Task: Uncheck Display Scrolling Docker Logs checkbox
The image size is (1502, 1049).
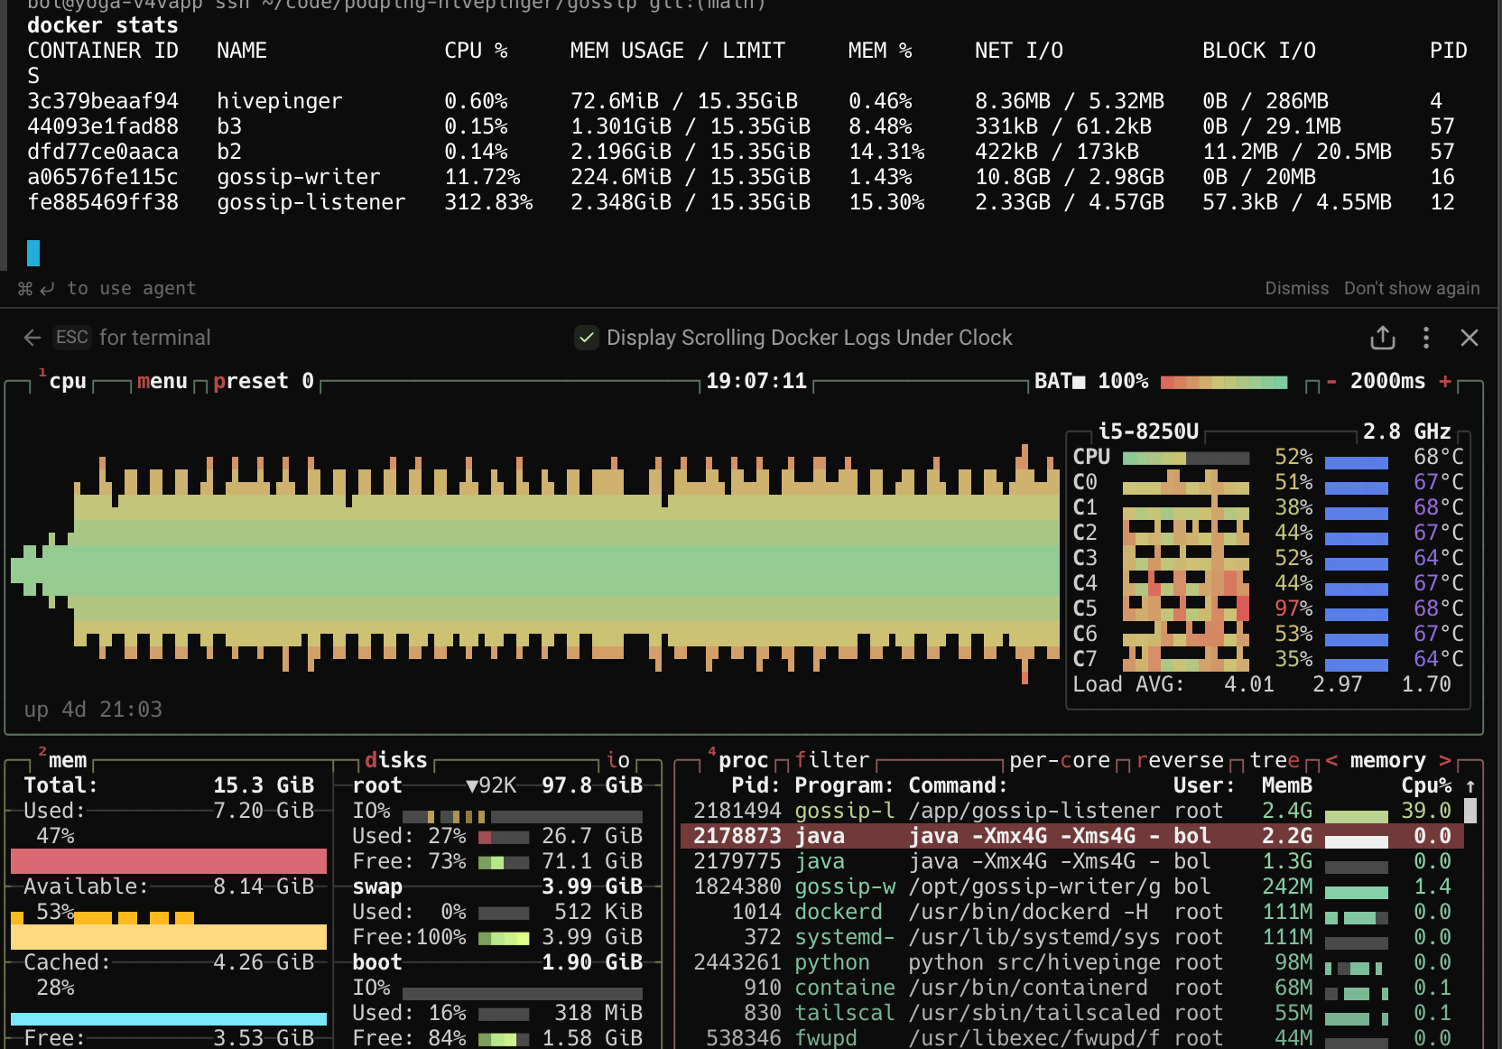Action: [587, 338]
